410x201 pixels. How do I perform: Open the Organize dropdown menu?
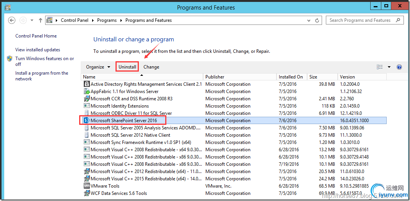tap(98, 67)
